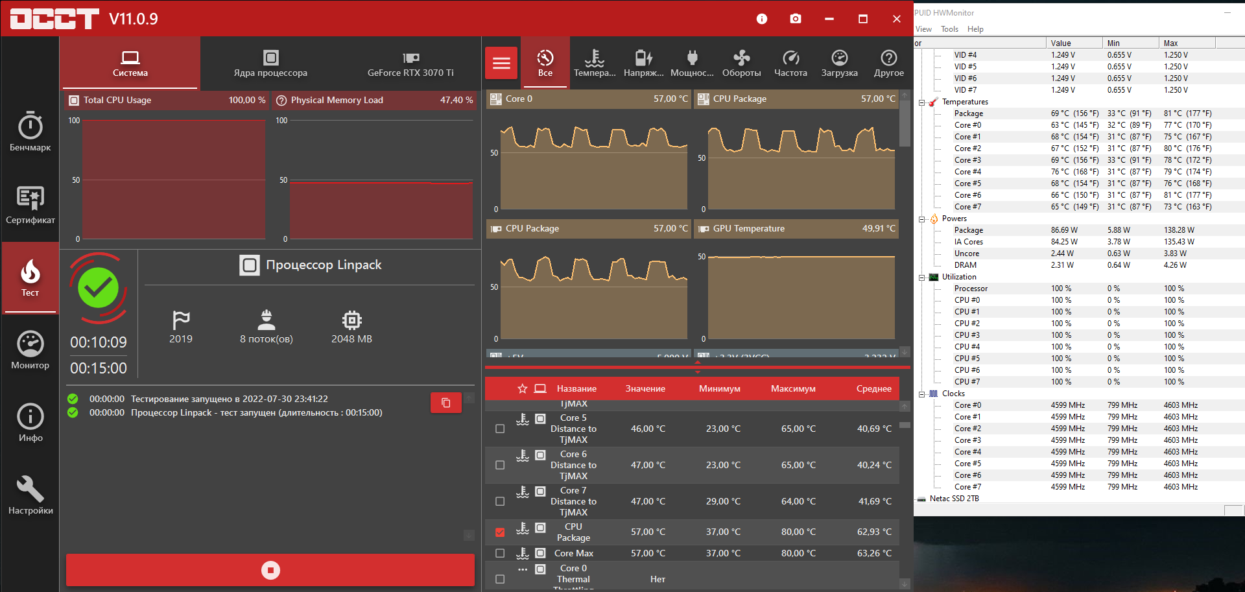Click the Max column header in HWMonitor

coord(1187,43)
